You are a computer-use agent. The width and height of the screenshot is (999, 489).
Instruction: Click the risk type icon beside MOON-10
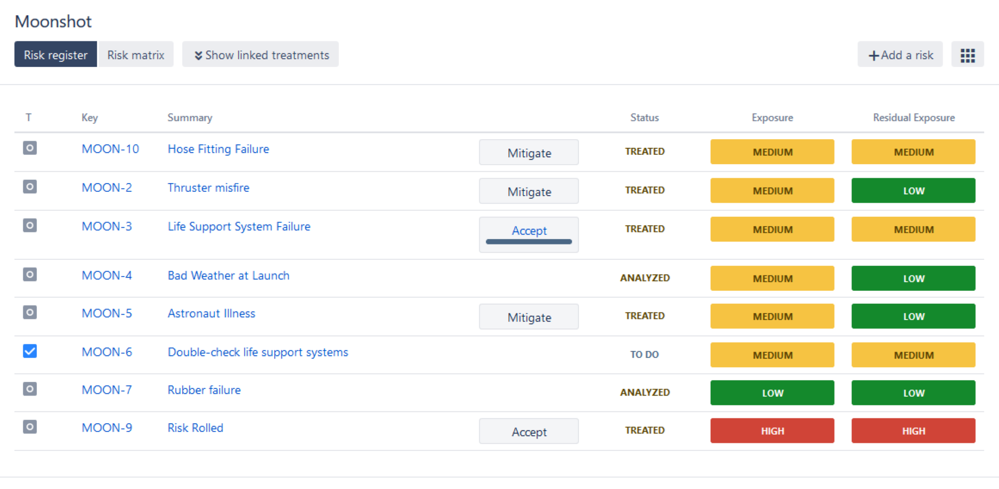click(29, 148)
